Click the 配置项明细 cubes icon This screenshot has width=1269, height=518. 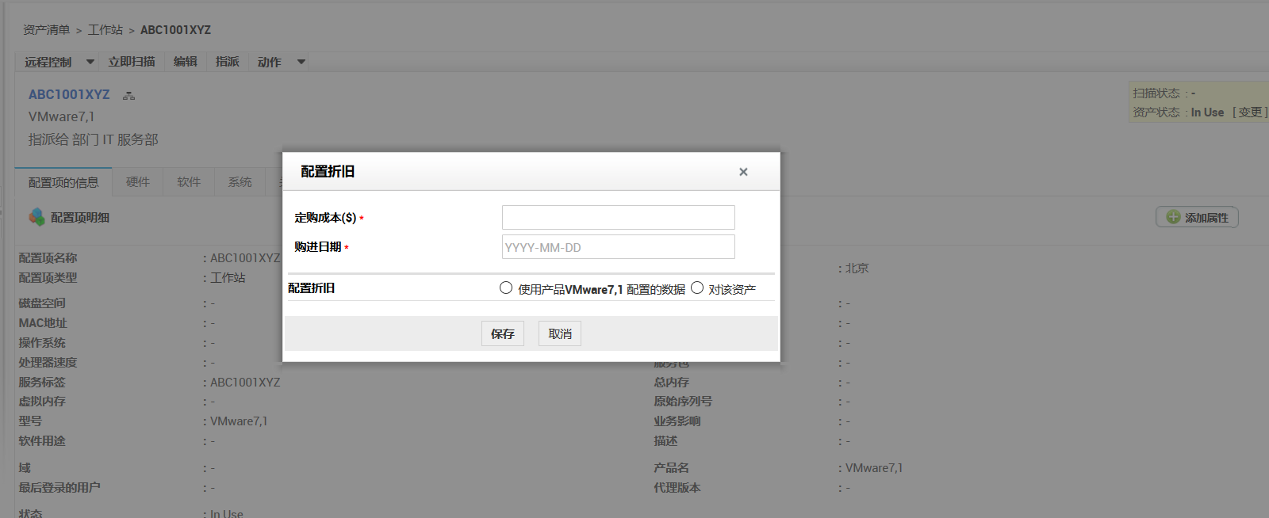click(36, 216)
